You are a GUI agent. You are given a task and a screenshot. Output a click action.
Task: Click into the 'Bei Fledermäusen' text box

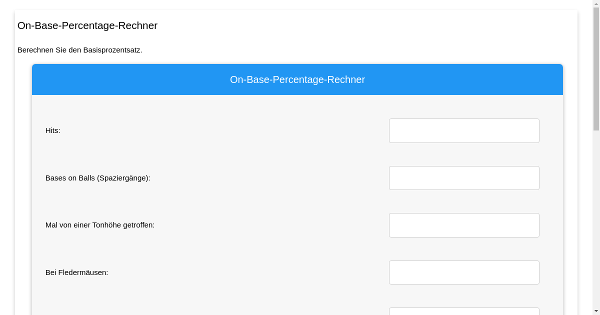point(464,272)
